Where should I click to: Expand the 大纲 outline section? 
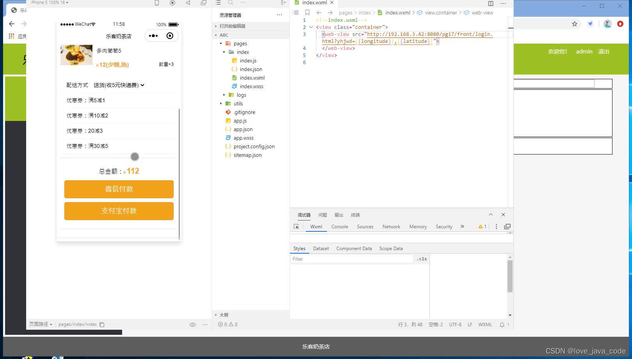pos(250,315)
